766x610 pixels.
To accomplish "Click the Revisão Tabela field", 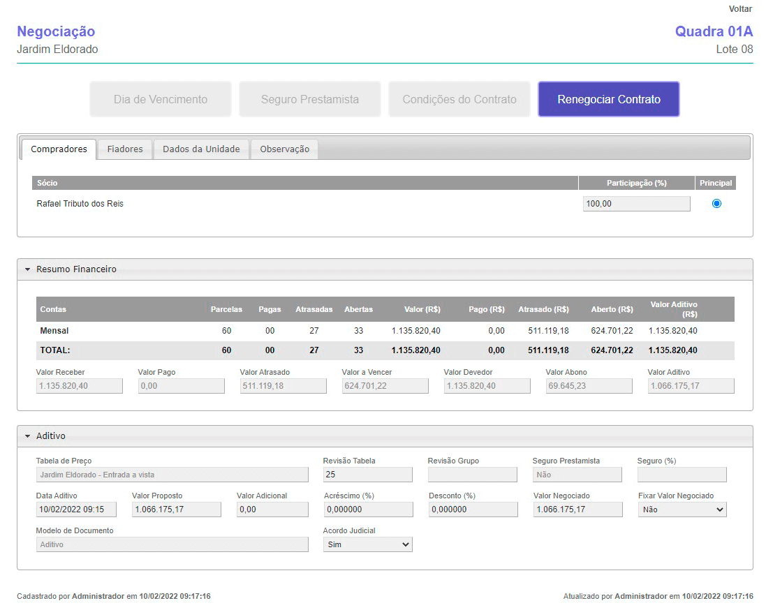I will click(367, 475).
